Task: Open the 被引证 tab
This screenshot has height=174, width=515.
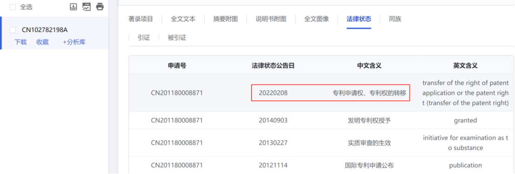Action: coord(177,38)
